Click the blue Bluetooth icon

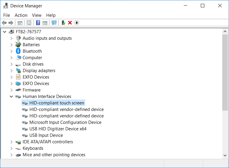coord(18,51)
